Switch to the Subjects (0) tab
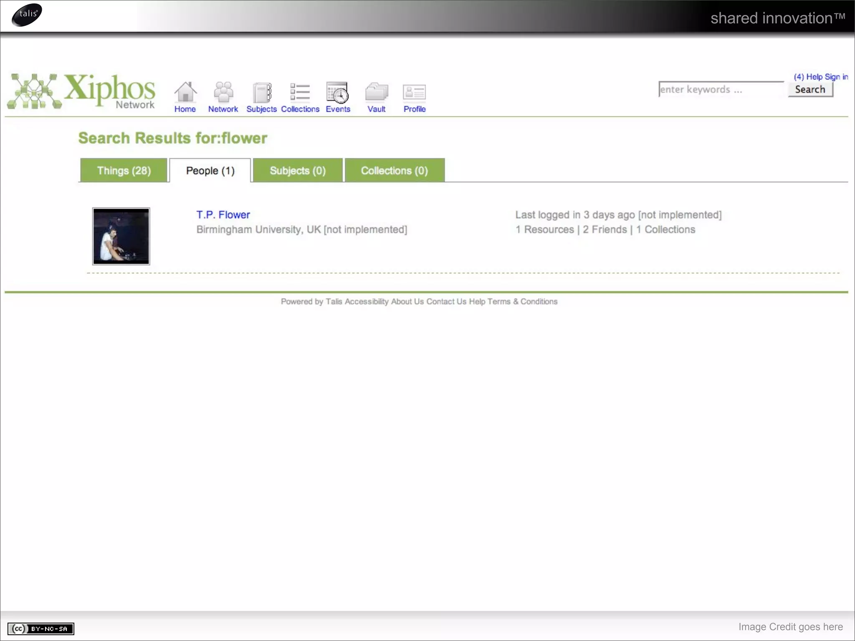 (298, 170)
